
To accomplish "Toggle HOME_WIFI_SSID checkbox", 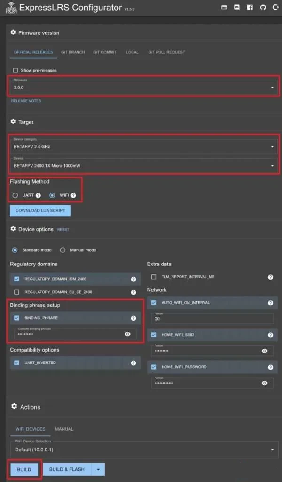I will coord(154,335).
